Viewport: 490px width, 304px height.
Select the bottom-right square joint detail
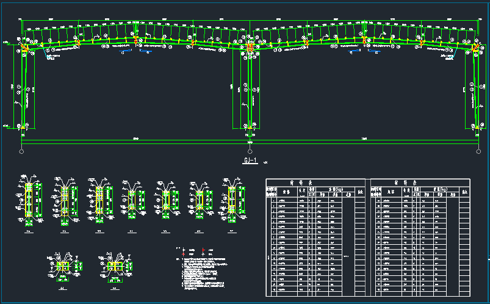[114, 267]
